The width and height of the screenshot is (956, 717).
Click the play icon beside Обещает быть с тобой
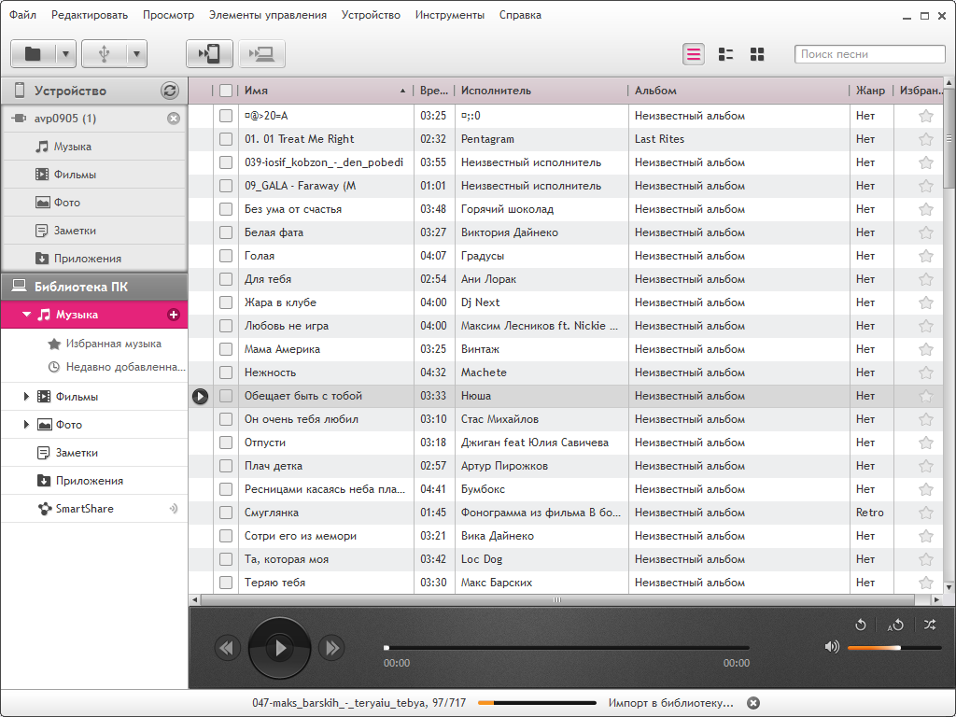click(200, 396)
